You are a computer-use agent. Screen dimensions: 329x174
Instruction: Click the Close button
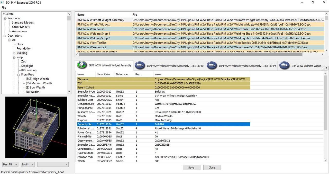[x=212, y=168]
